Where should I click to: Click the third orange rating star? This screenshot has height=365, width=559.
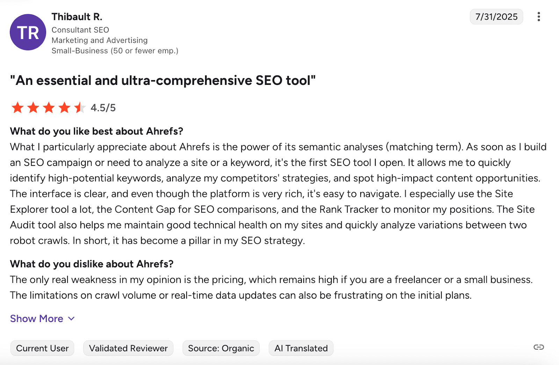pyautogui.click(x=49, y=108)
